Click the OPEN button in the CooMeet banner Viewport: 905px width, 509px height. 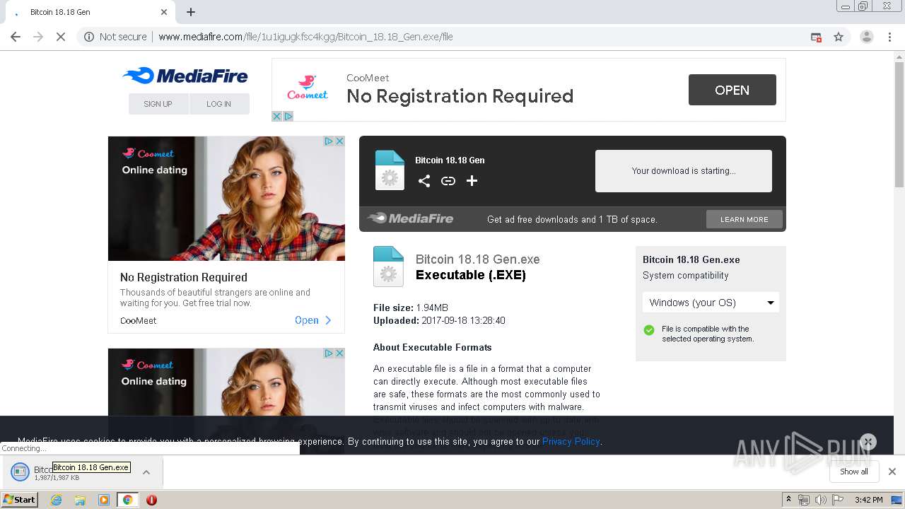pos(732,90)
